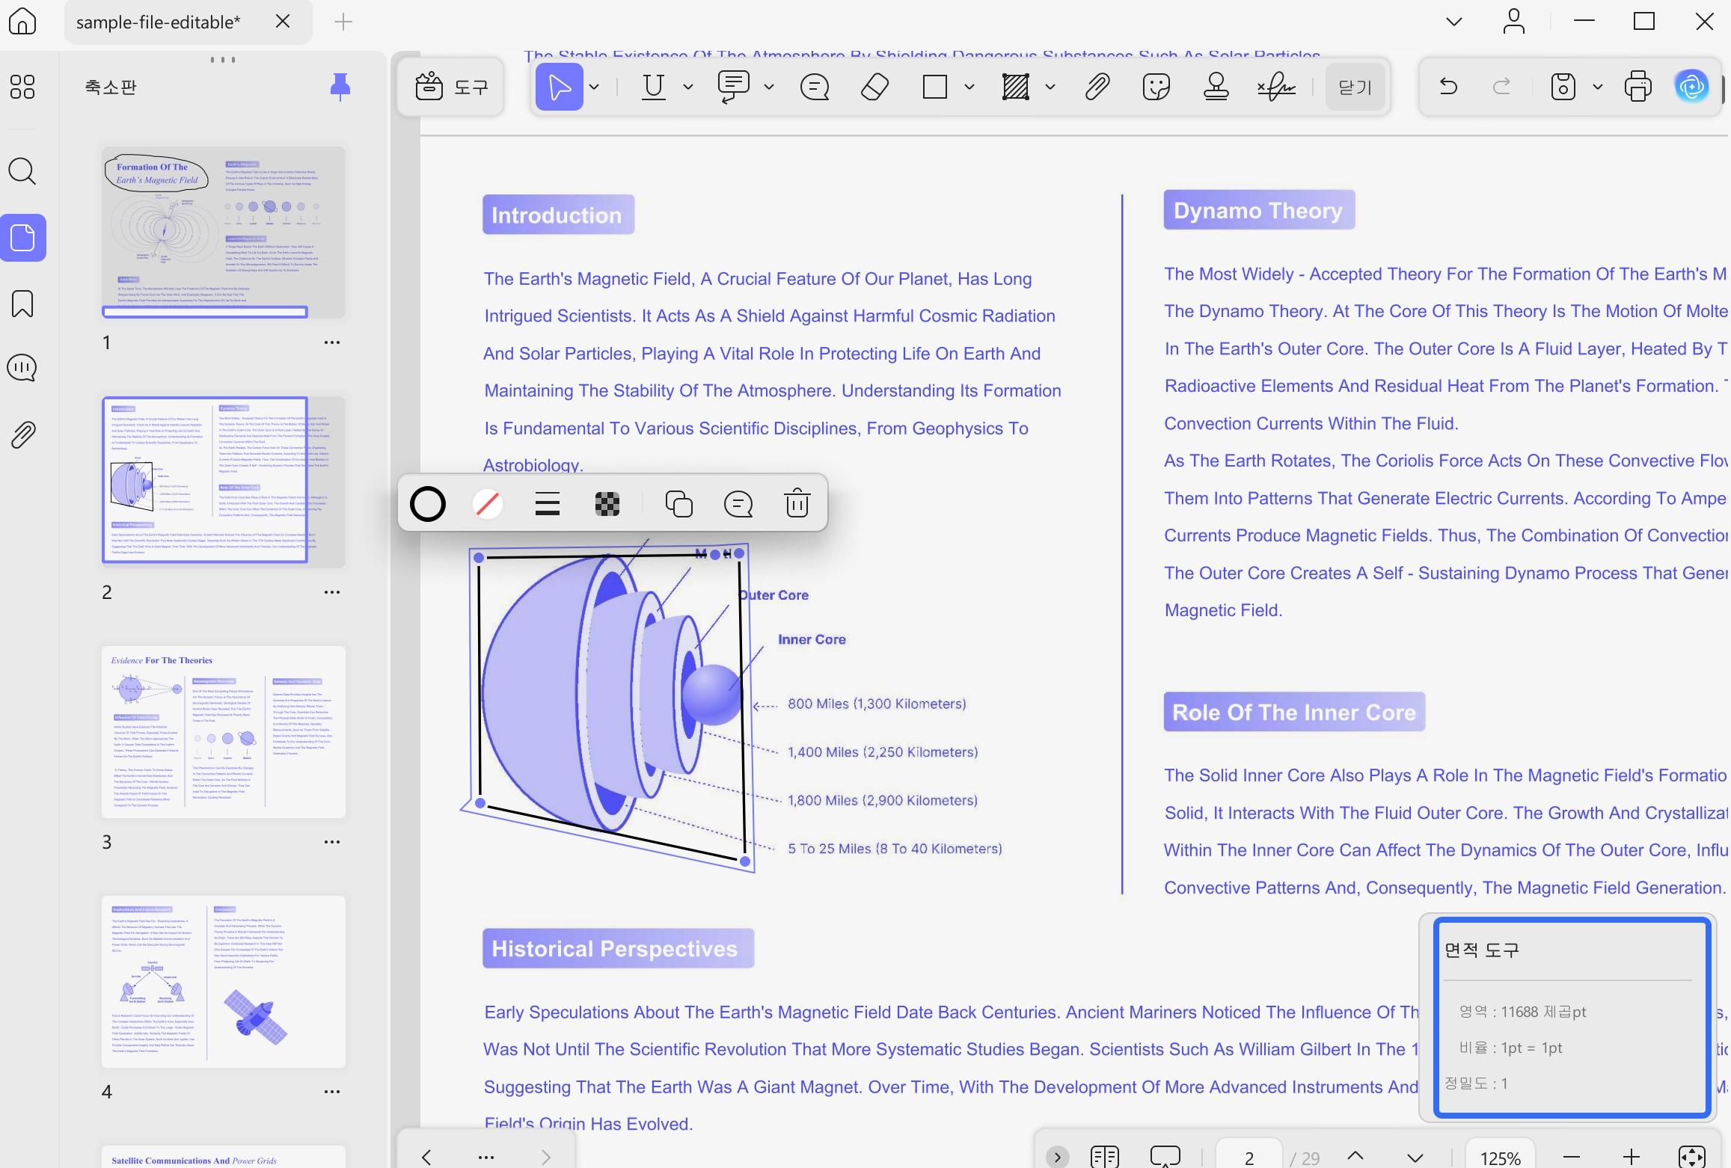Open a new tab with the plus button
The height and width of the screenshot is (1168, 1731).
click(343, 22)
